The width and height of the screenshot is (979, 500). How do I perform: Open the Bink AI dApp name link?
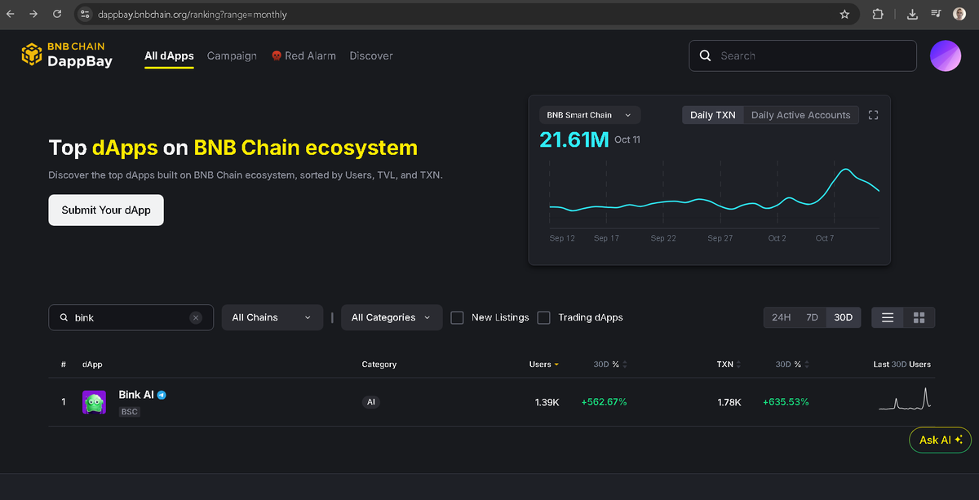pyautogui.click(x=136, y=395)
